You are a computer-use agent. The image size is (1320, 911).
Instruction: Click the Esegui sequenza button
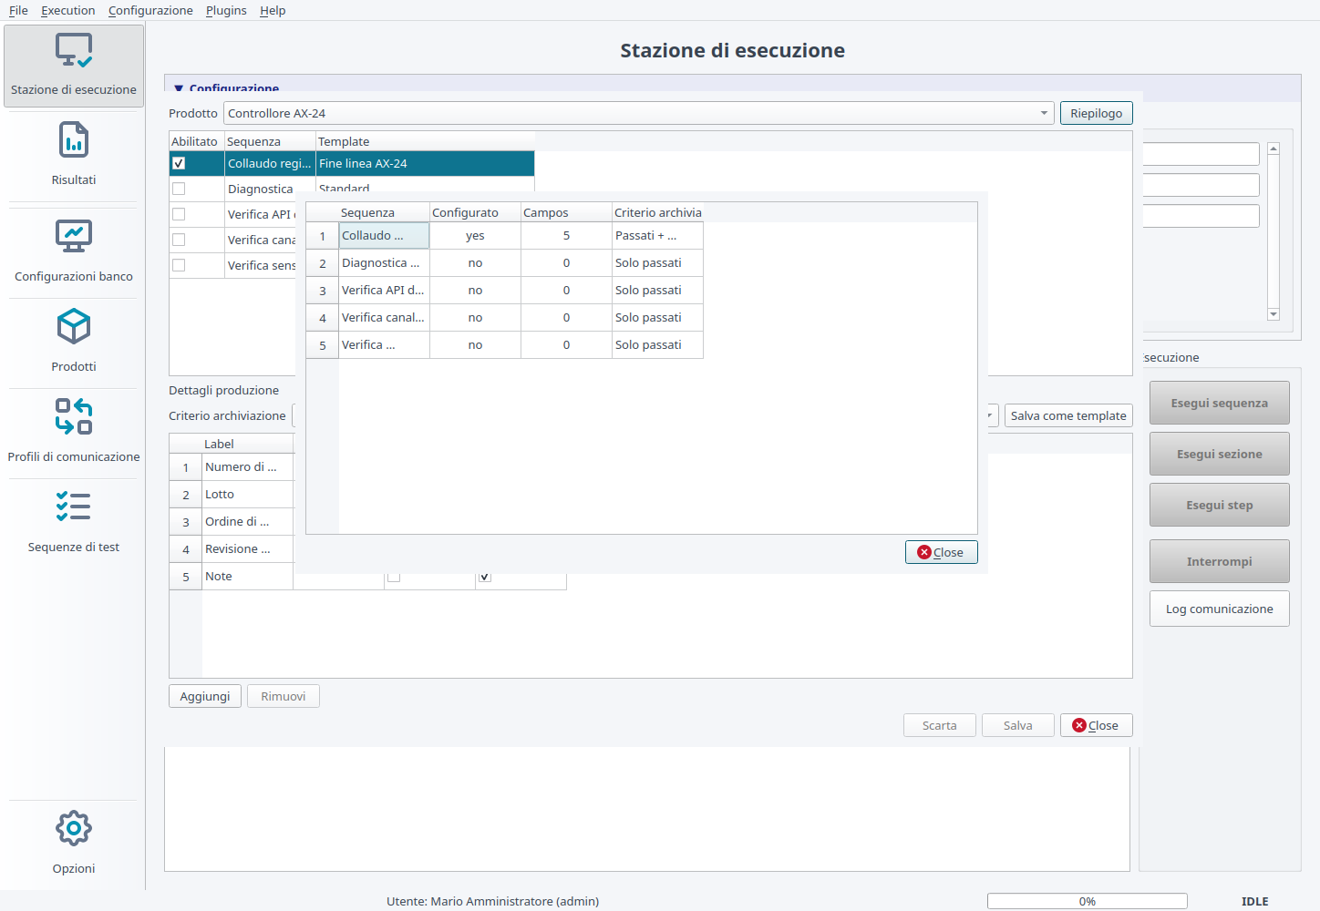[1220, 403]
